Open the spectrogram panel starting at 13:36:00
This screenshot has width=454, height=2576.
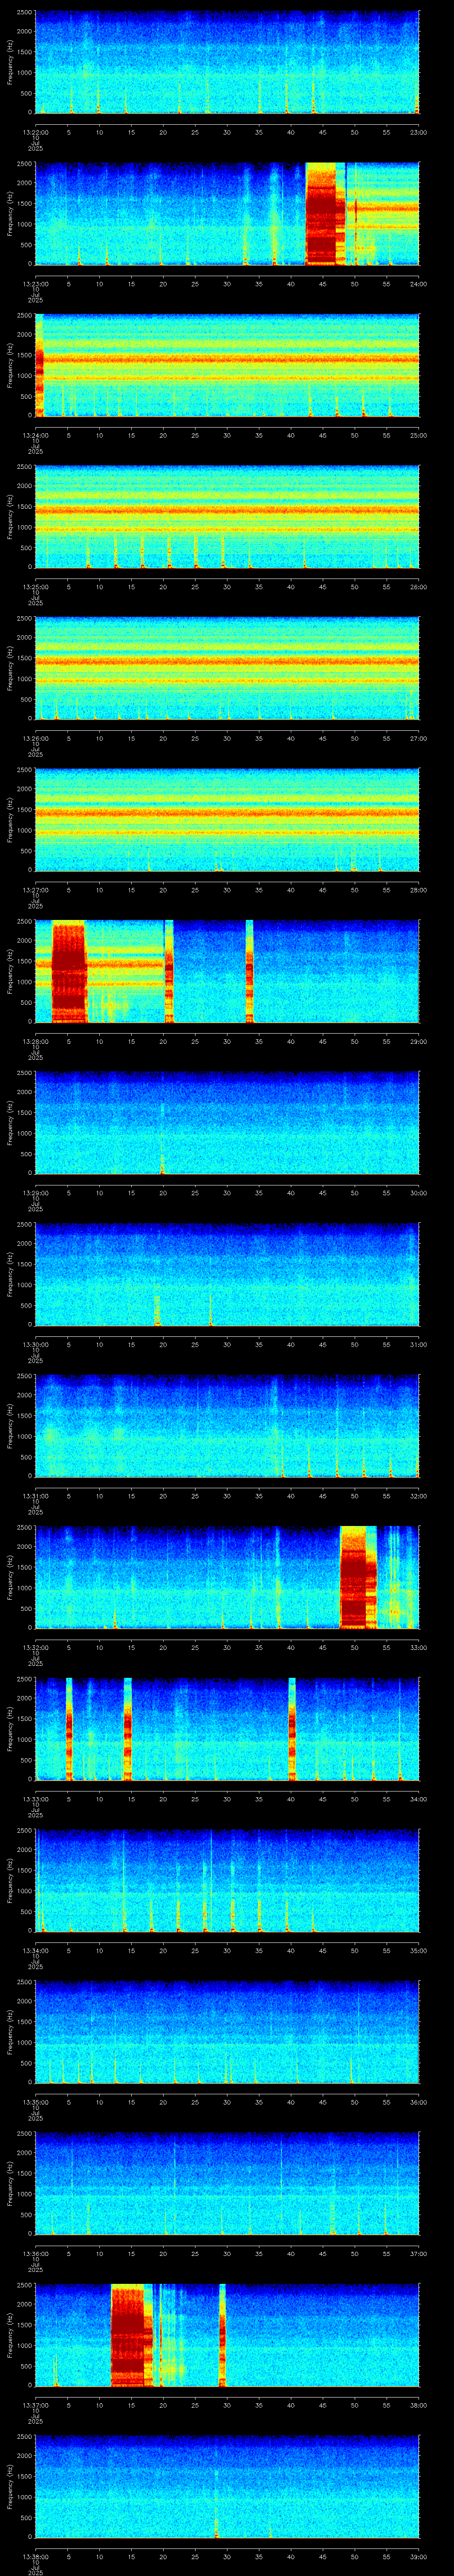click(x=227, y=2184)
